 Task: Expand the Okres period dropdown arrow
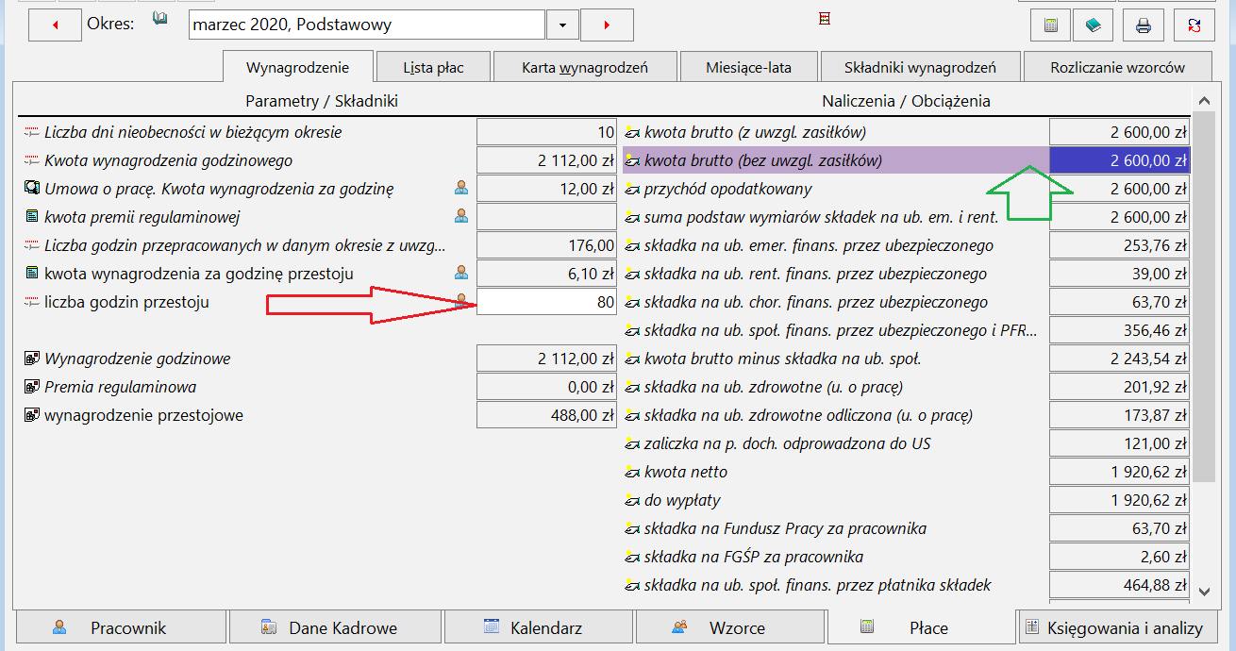(562, 25)
